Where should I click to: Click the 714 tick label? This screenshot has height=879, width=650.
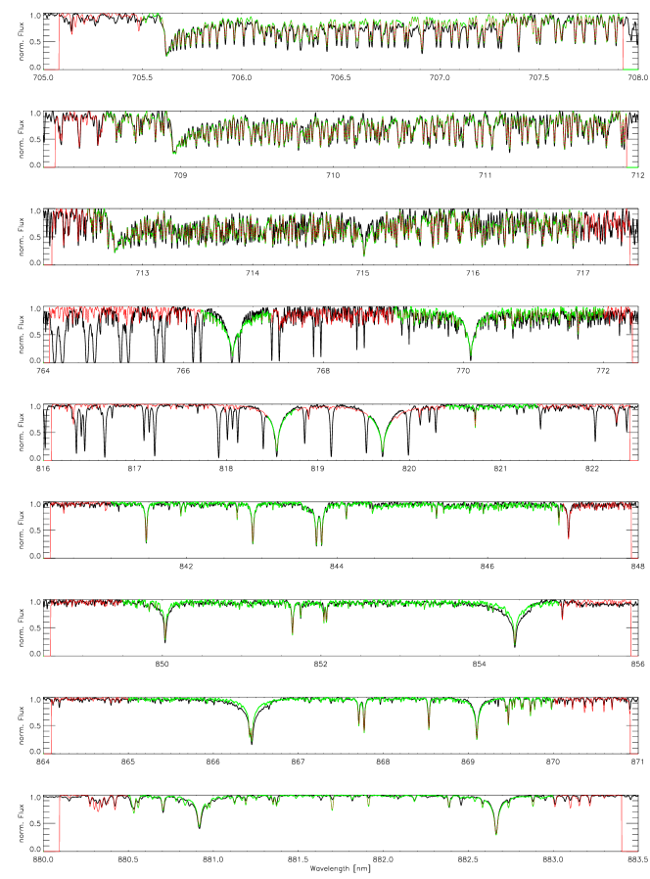(x=253, y=273)
